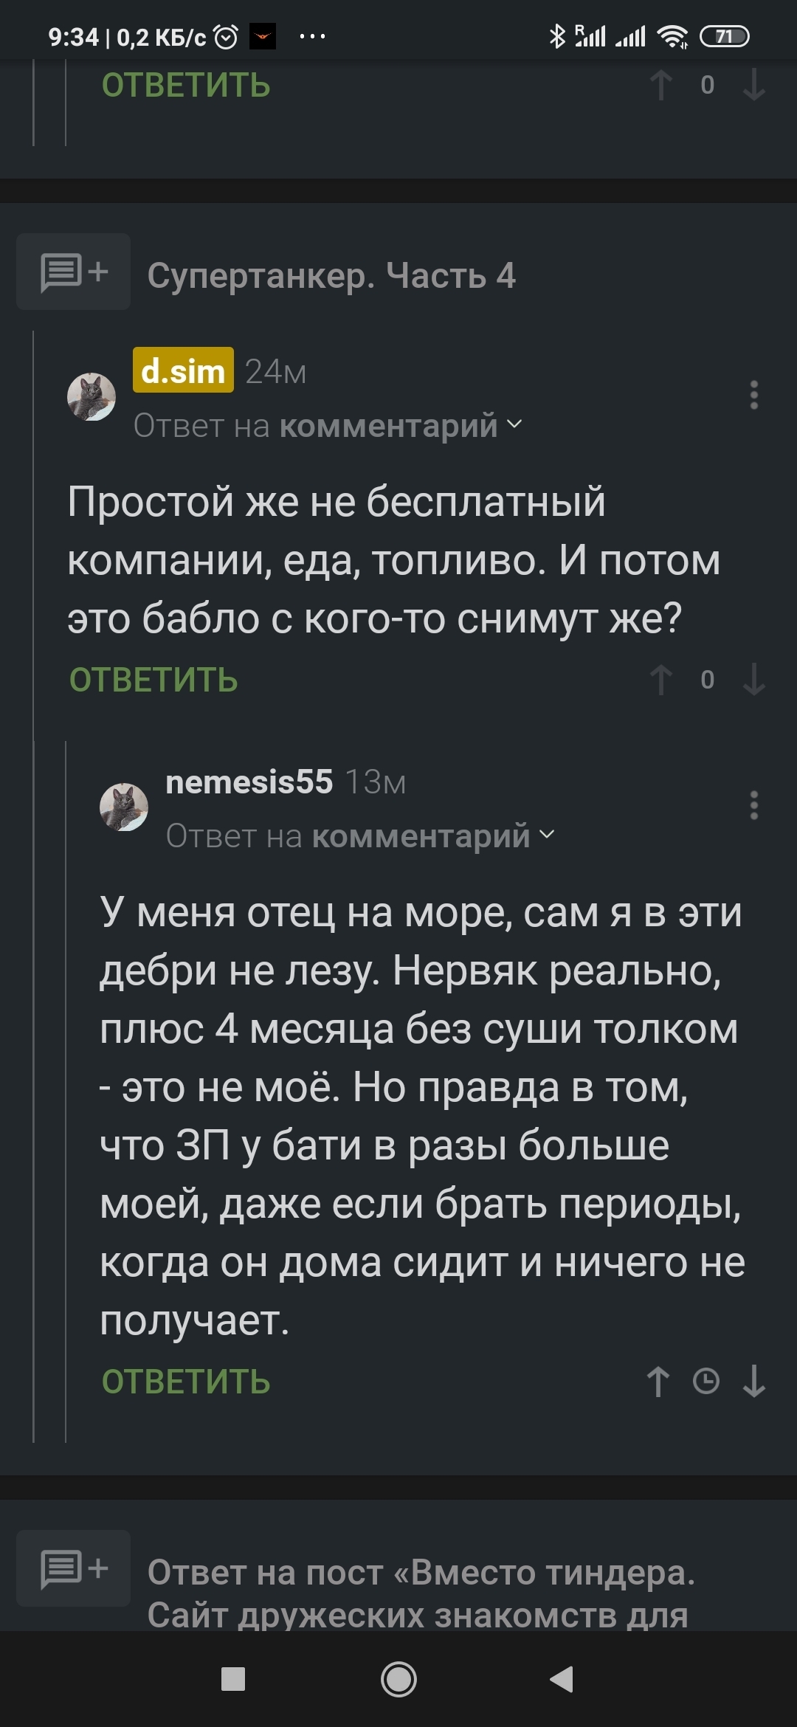Upvote nemesis55's comment about father at sea
This screenshot has width=797, height=1727.
coord(658,1381)
